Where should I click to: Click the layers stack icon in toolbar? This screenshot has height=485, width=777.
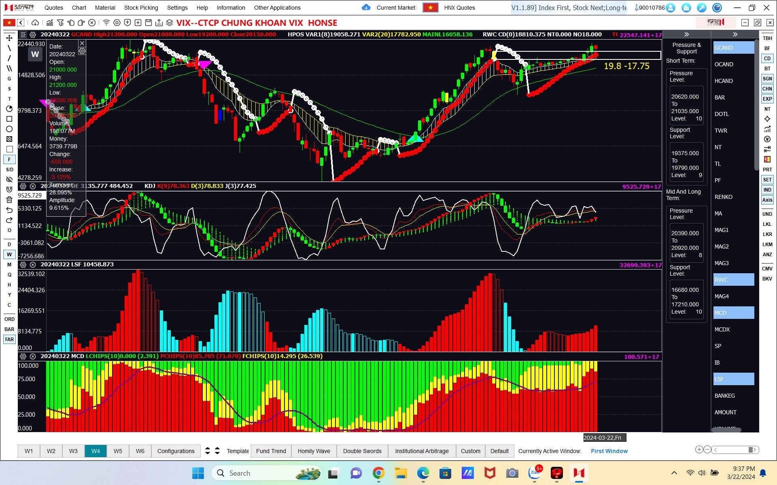170,23
